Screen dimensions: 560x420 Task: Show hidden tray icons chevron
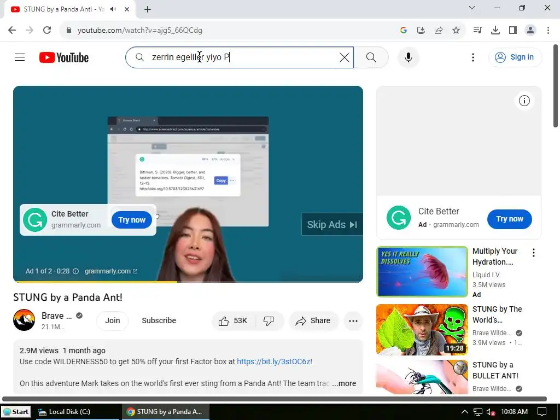coord(464,412)
